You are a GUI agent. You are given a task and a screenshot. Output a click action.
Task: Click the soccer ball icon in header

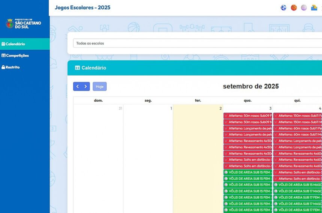[283, 7]
